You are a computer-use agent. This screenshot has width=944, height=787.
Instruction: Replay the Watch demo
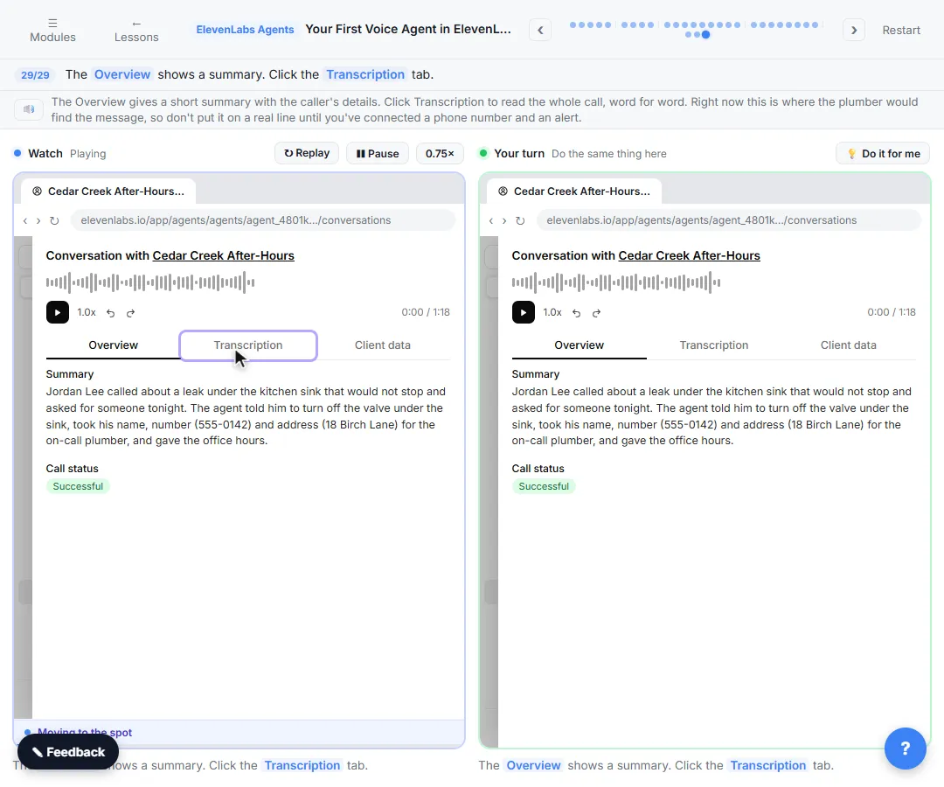pos(307,154)
